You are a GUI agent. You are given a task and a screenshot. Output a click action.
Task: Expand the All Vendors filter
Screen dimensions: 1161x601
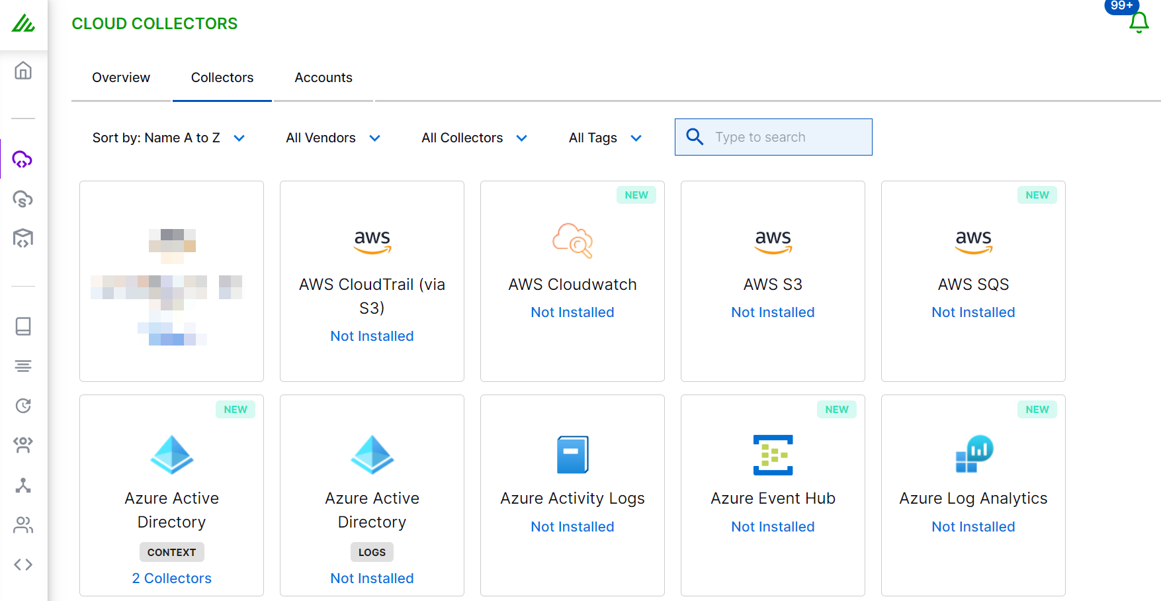[x=333, y=138]
